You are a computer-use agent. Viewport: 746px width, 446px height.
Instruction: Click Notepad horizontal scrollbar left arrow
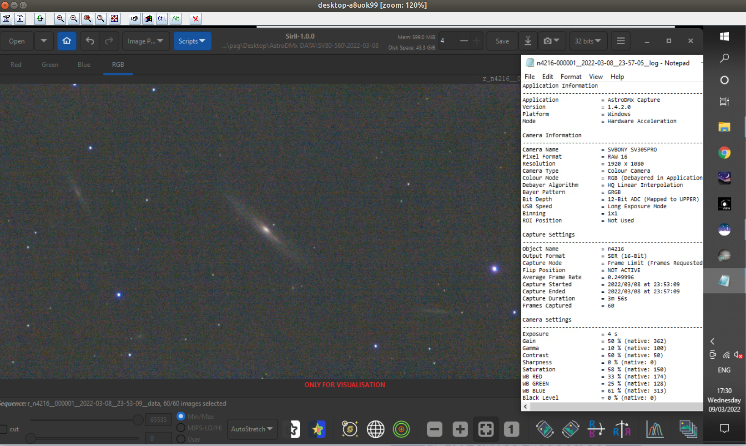(x=526, y=406)
